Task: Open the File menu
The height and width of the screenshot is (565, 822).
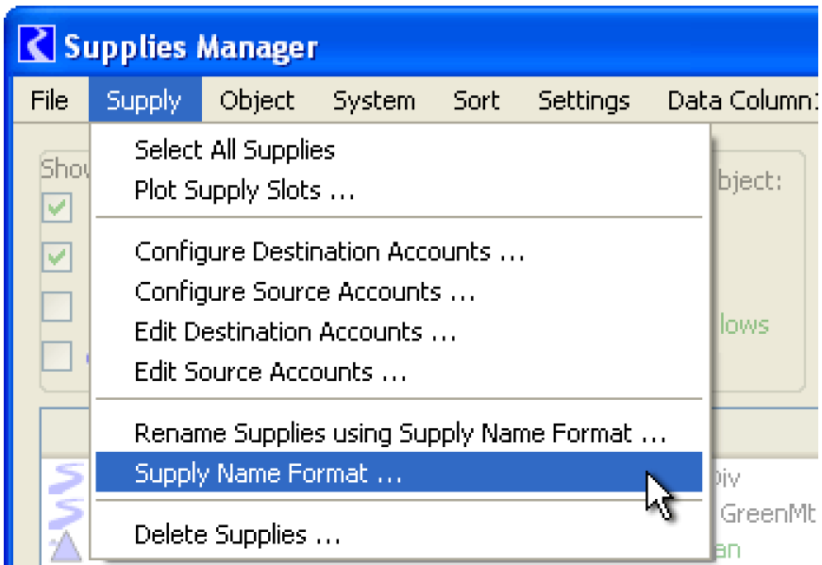Action: (49, 101)
